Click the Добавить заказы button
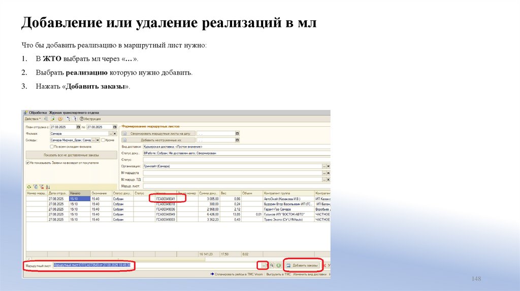This screenshot has height=291, width=520. pyautogui.click(x=302, y=266)
